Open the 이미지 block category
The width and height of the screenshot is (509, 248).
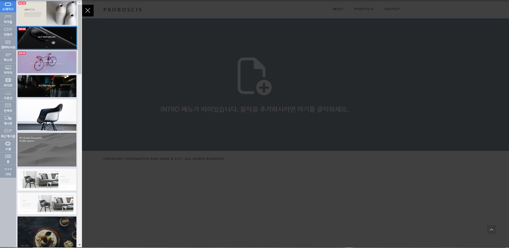coord(8,69)
